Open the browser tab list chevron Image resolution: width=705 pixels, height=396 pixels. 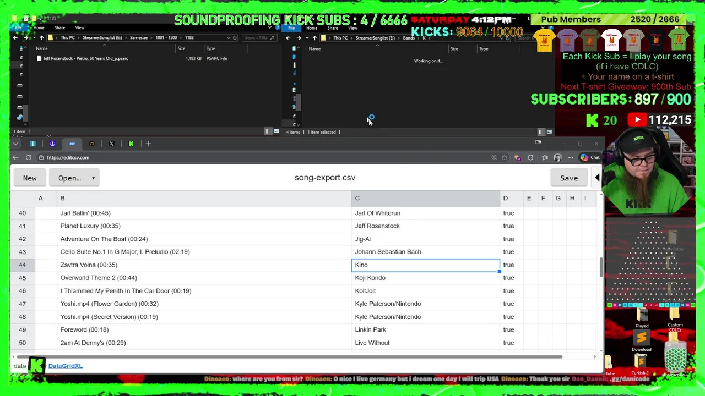pyautogui.click(x=15, y=144)
